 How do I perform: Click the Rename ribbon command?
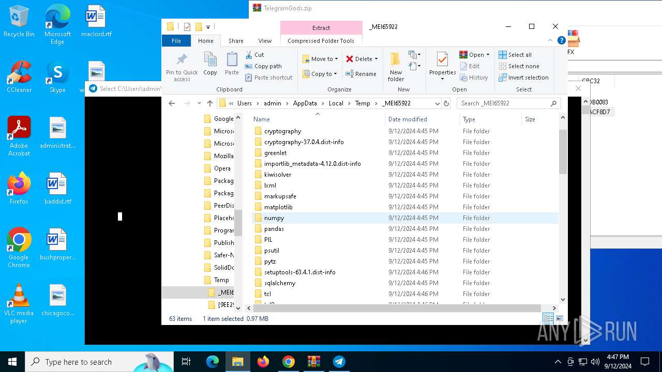[x=361, y=74]
